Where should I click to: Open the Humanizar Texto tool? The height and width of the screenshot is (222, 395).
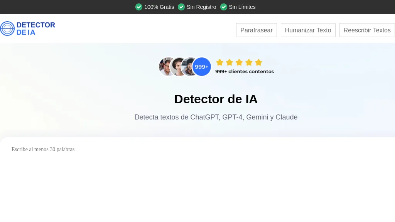pos(308,30)
